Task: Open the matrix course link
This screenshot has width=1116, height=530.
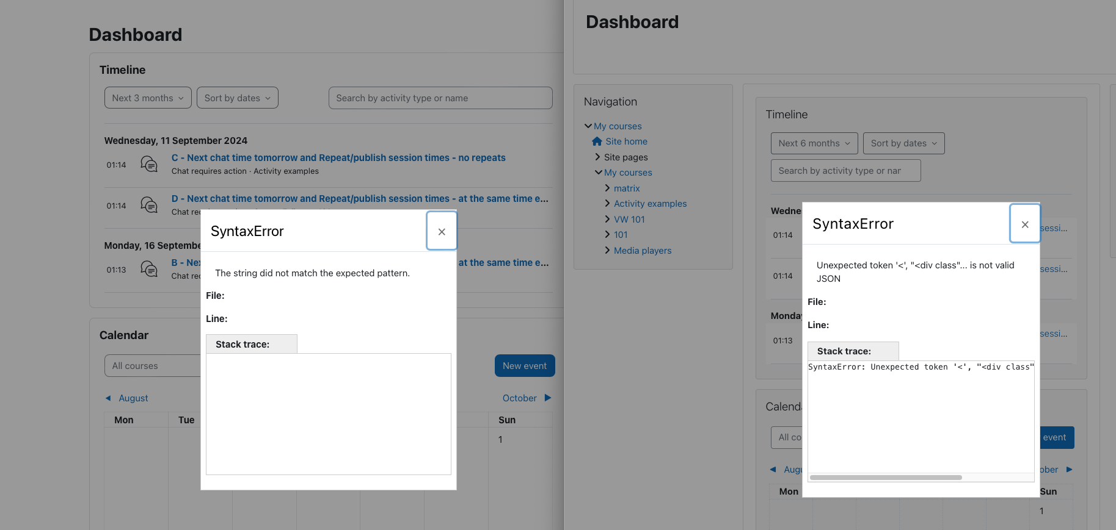Action: 627,188
